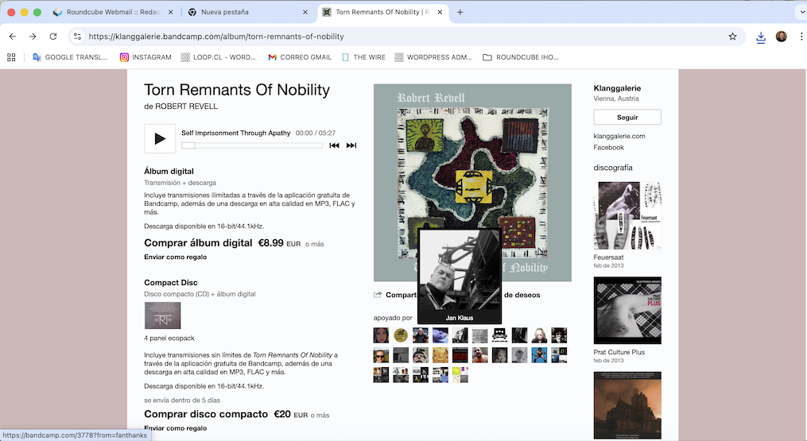Click the Compact Disc product thumbnail
Viewport: 807px width, 441px height.
click(x=162, y=315)
